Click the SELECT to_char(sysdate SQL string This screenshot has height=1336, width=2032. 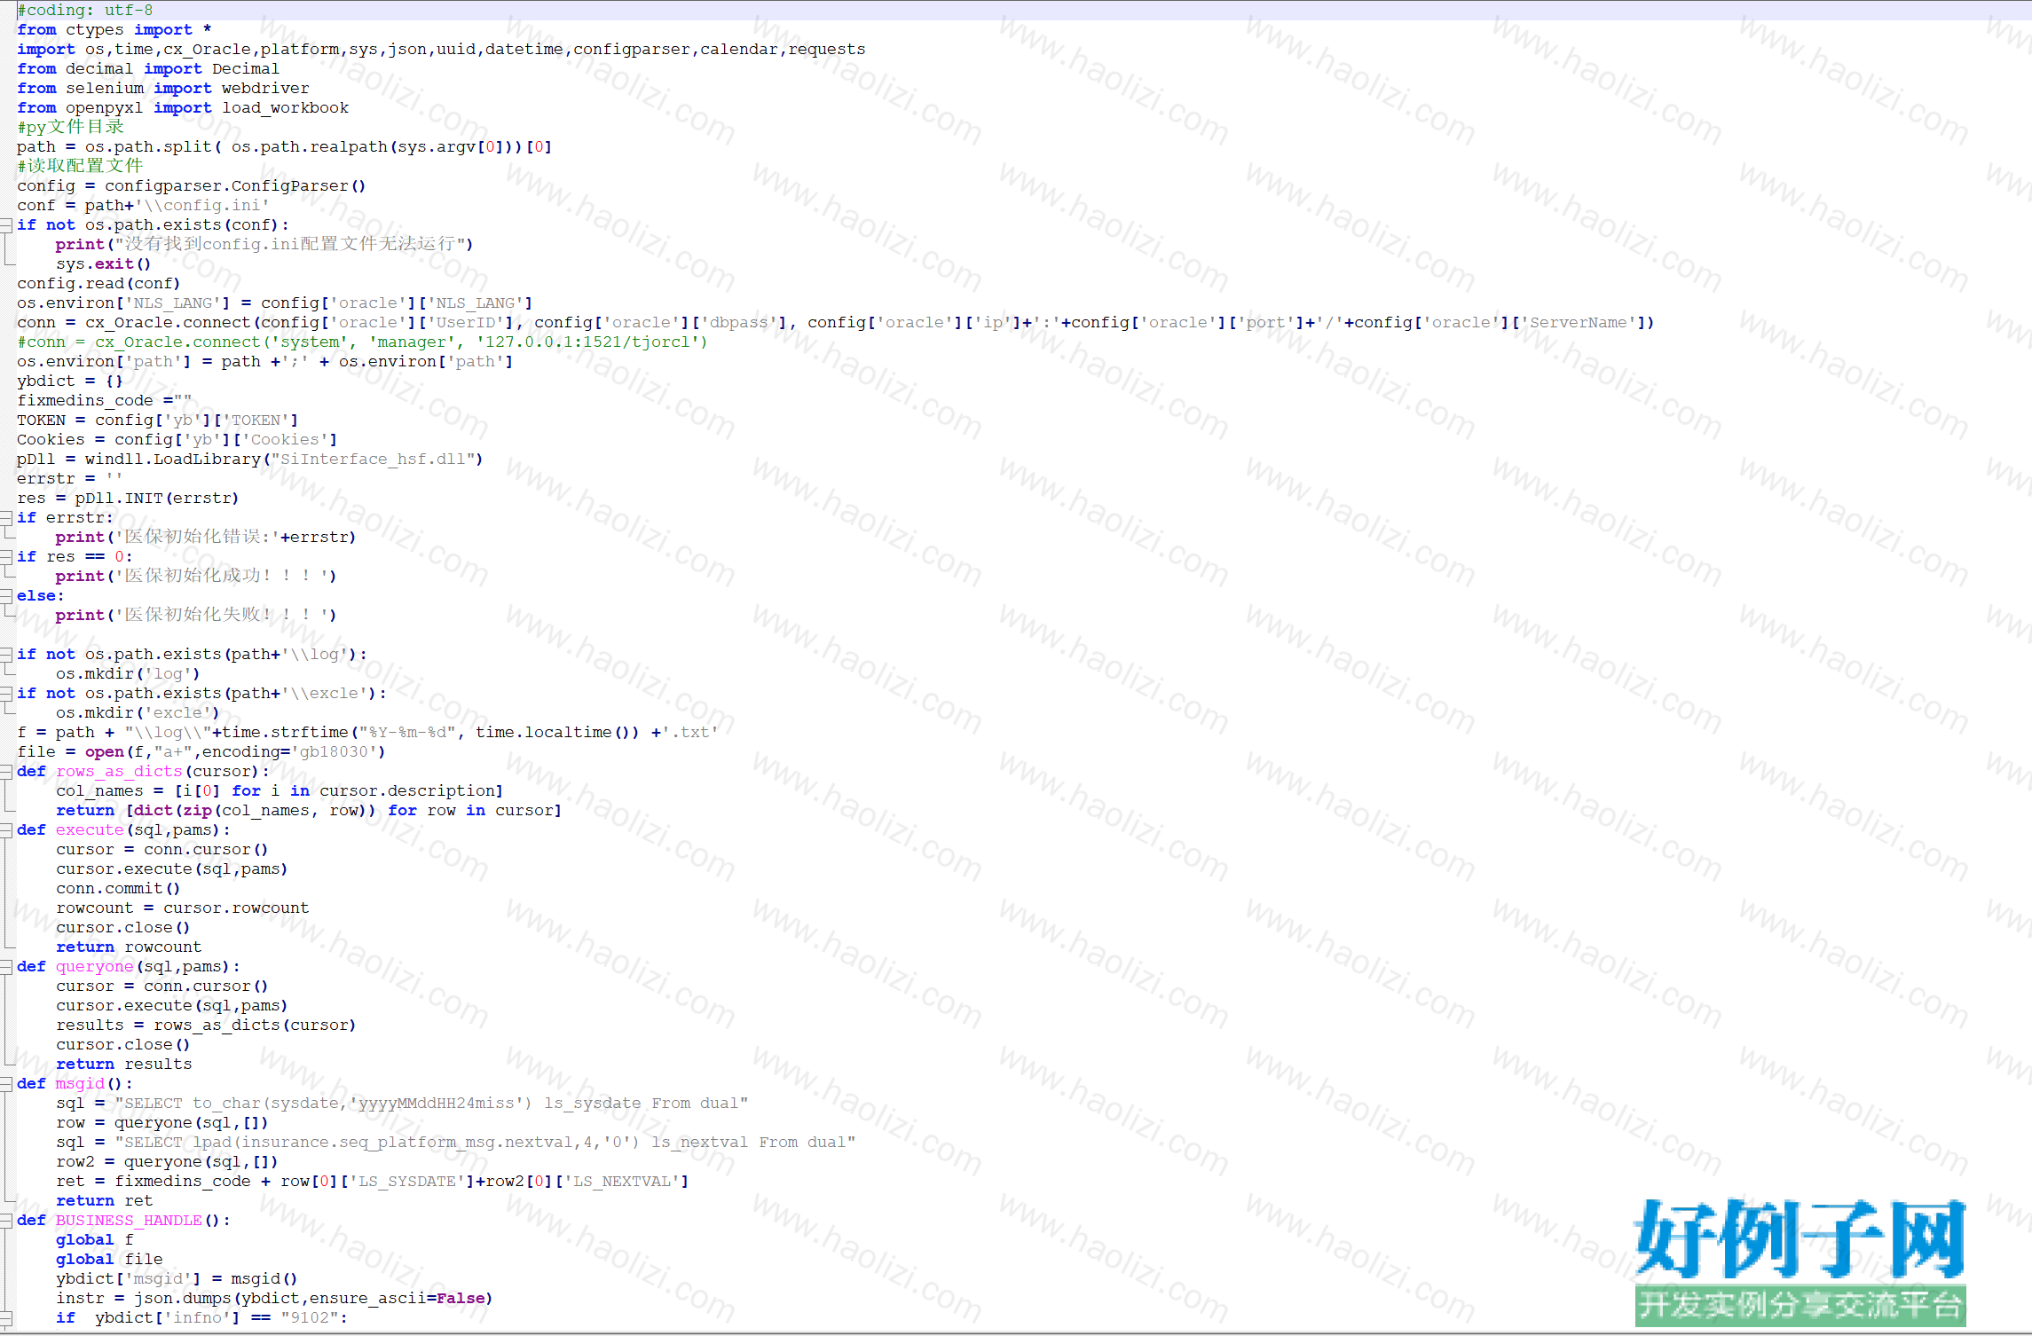[x=431, y=1104]
